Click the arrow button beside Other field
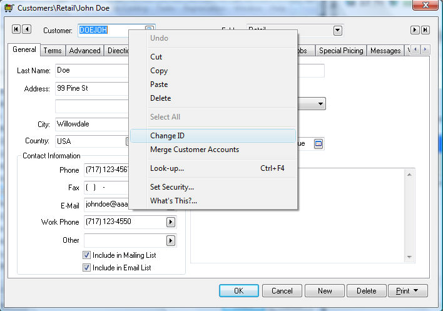443x311 pixels. pos(170,240)
